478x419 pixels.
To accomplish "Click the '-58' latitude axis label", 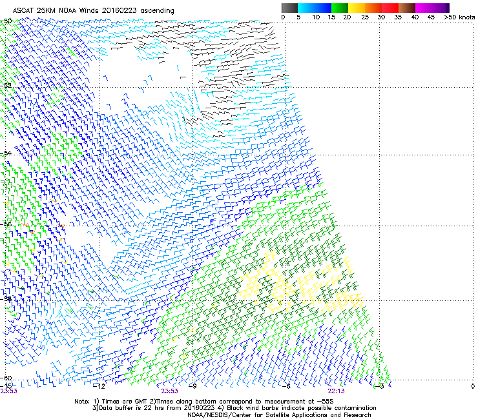I will pos(6,298).
